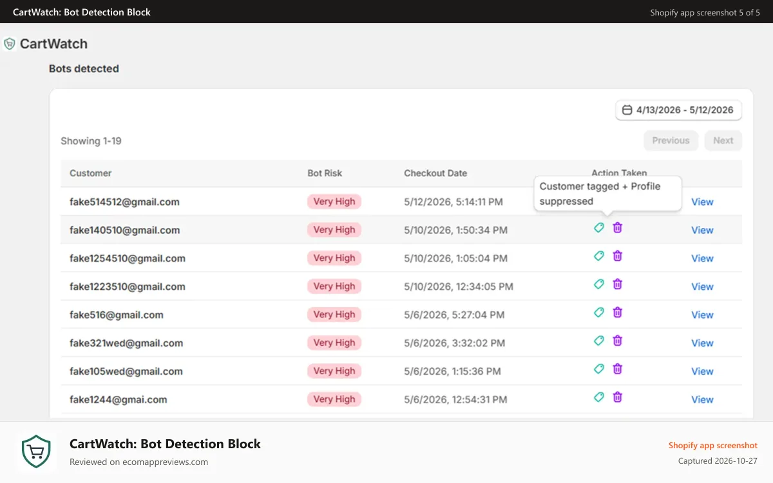This screenshot has height=483, width=773.
Task: Go to the Next page of results
Action: (x=723, y=140)
